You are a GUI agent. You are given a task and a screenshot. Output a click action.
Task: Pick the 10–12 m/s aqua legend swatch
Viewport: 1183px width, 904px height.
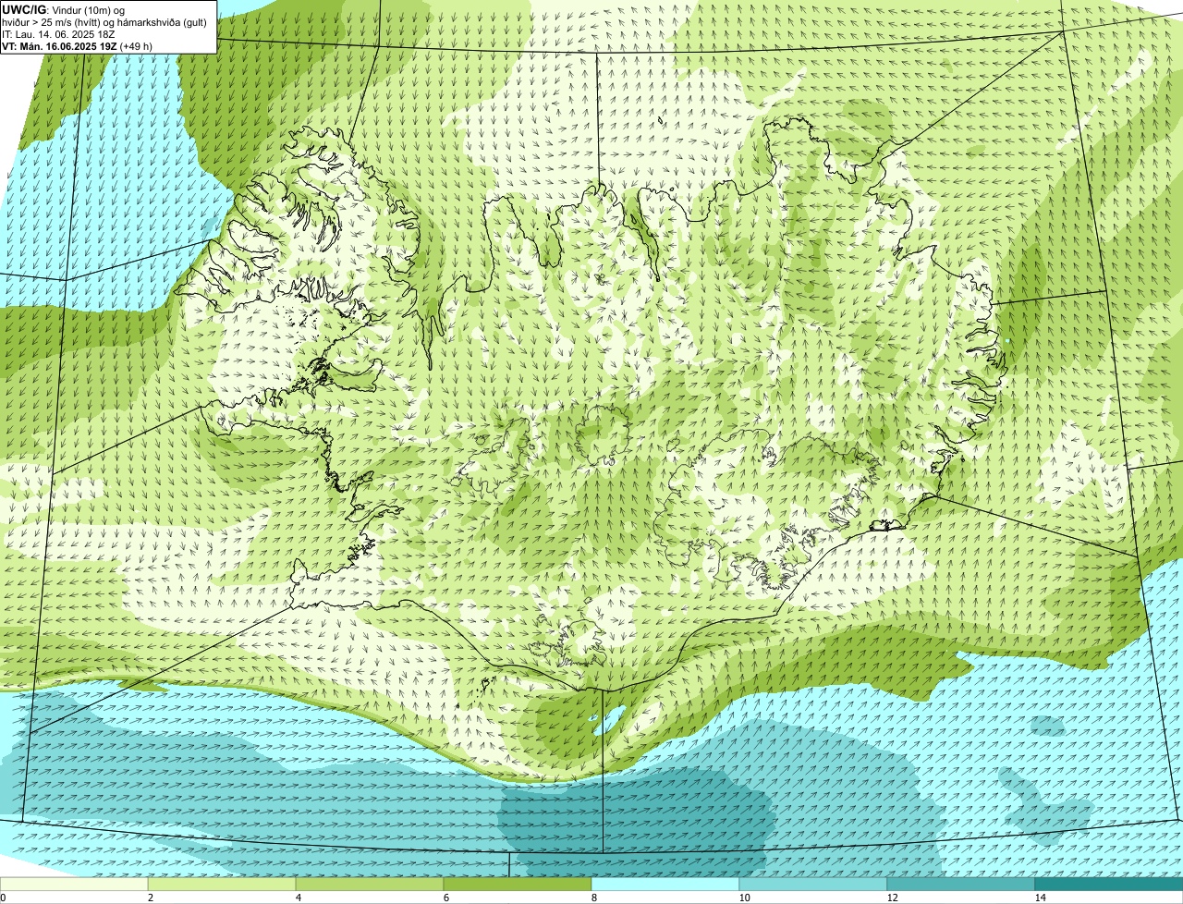point(813,885)
